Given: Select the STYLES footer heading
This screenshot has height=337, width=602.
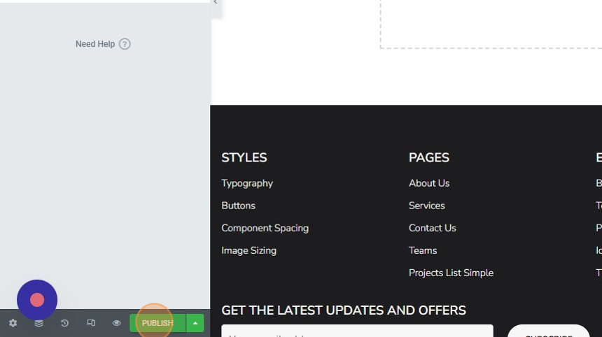Looking at the screenshot, I should tap(244, 157).
